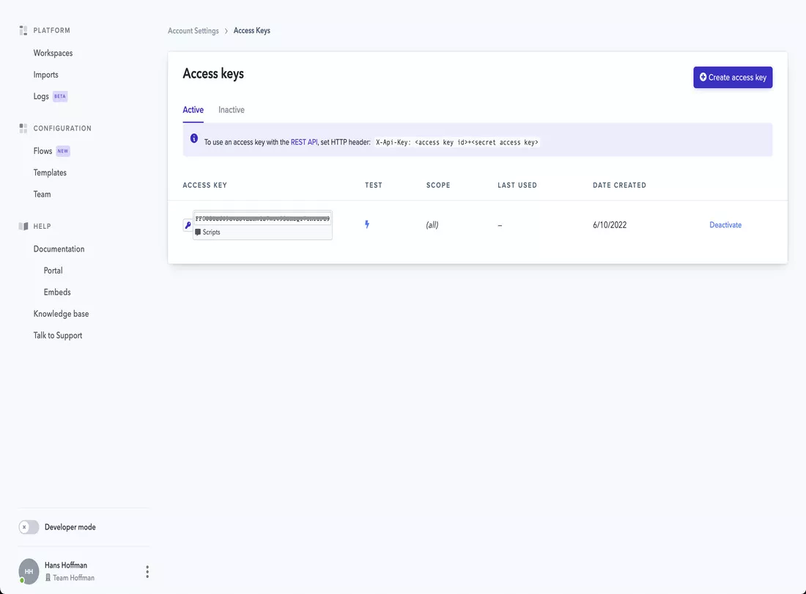Go to Account Settings breadcrumb
Screen dimensions: 806x594
[193, 31]
